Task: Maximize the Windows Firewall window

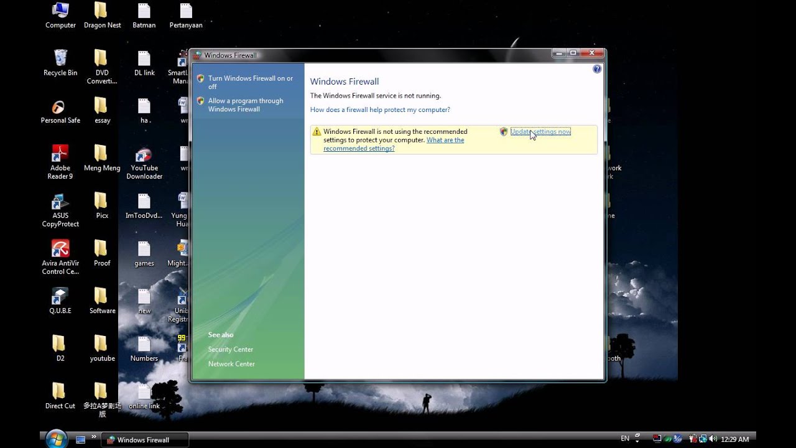Action: [573, 54]
